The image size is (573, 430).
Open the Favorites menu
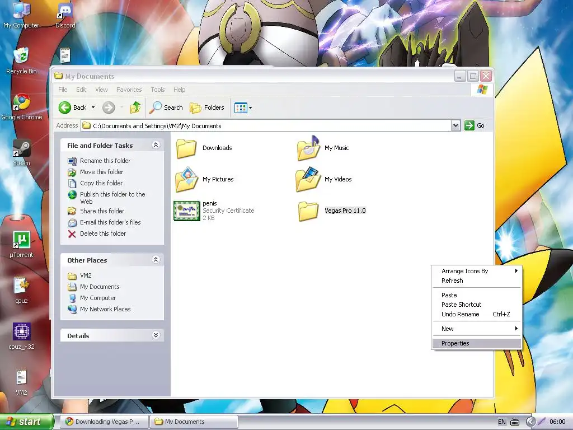click(x=129, y=90)
